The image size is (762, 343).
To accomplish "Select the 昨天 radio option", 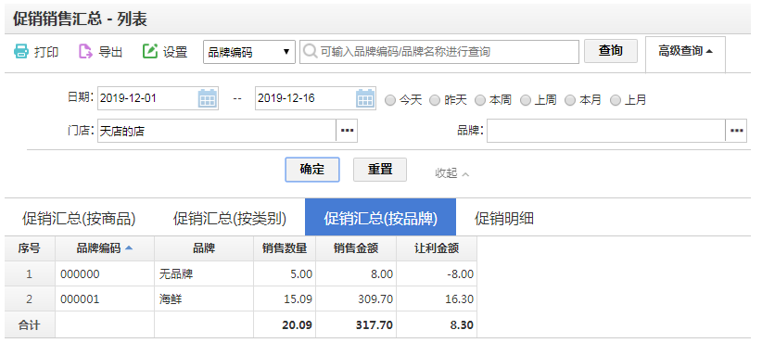I will (435, 100).
